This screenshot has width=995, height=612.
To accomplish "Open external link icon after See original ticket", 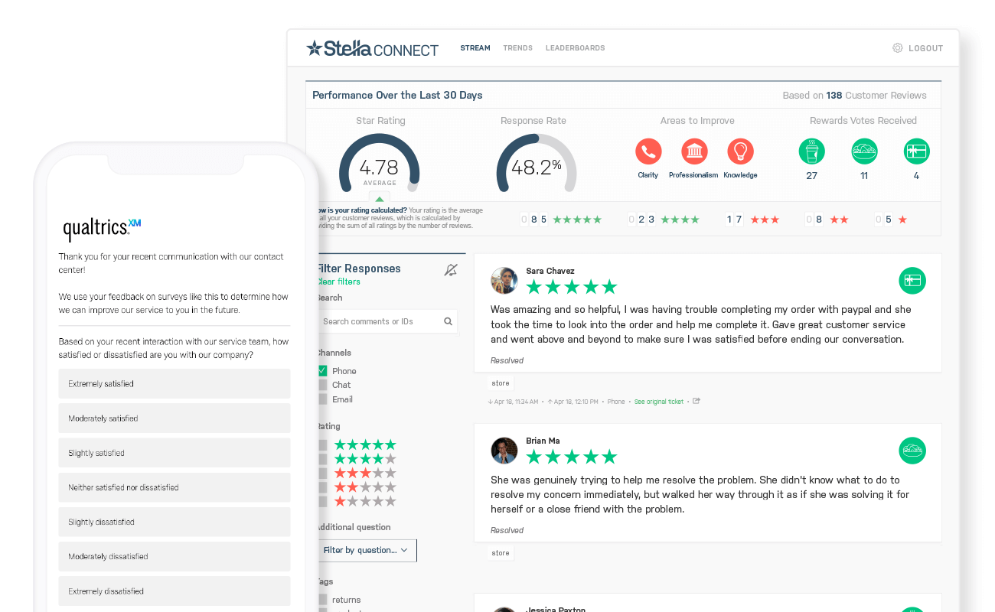I will pyautogui.click(x=696, y=401).
